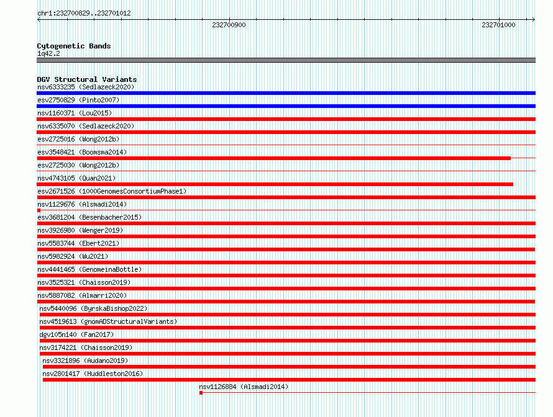
Task: Select nsv4519613 (gnomADStructuralVariants) label
Action: click(108, 321)
